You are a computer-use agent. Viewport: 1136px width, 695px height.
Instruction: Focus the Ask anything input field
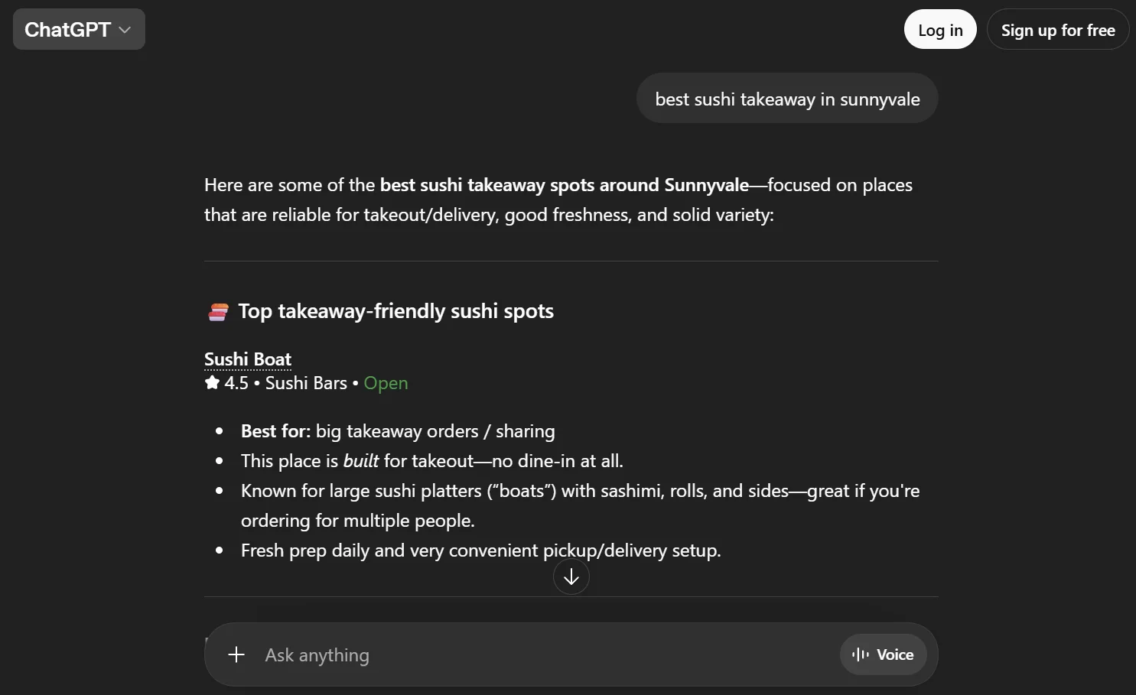[x=535, y=655]
